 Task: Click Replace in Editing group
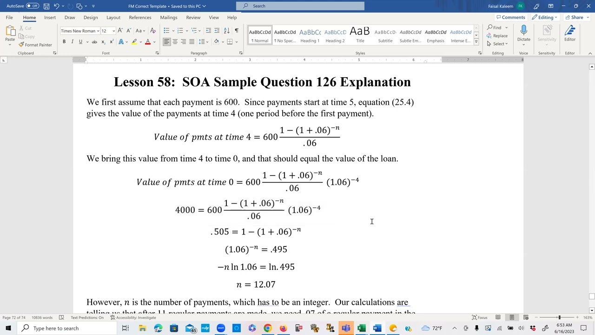pos(497,36)
